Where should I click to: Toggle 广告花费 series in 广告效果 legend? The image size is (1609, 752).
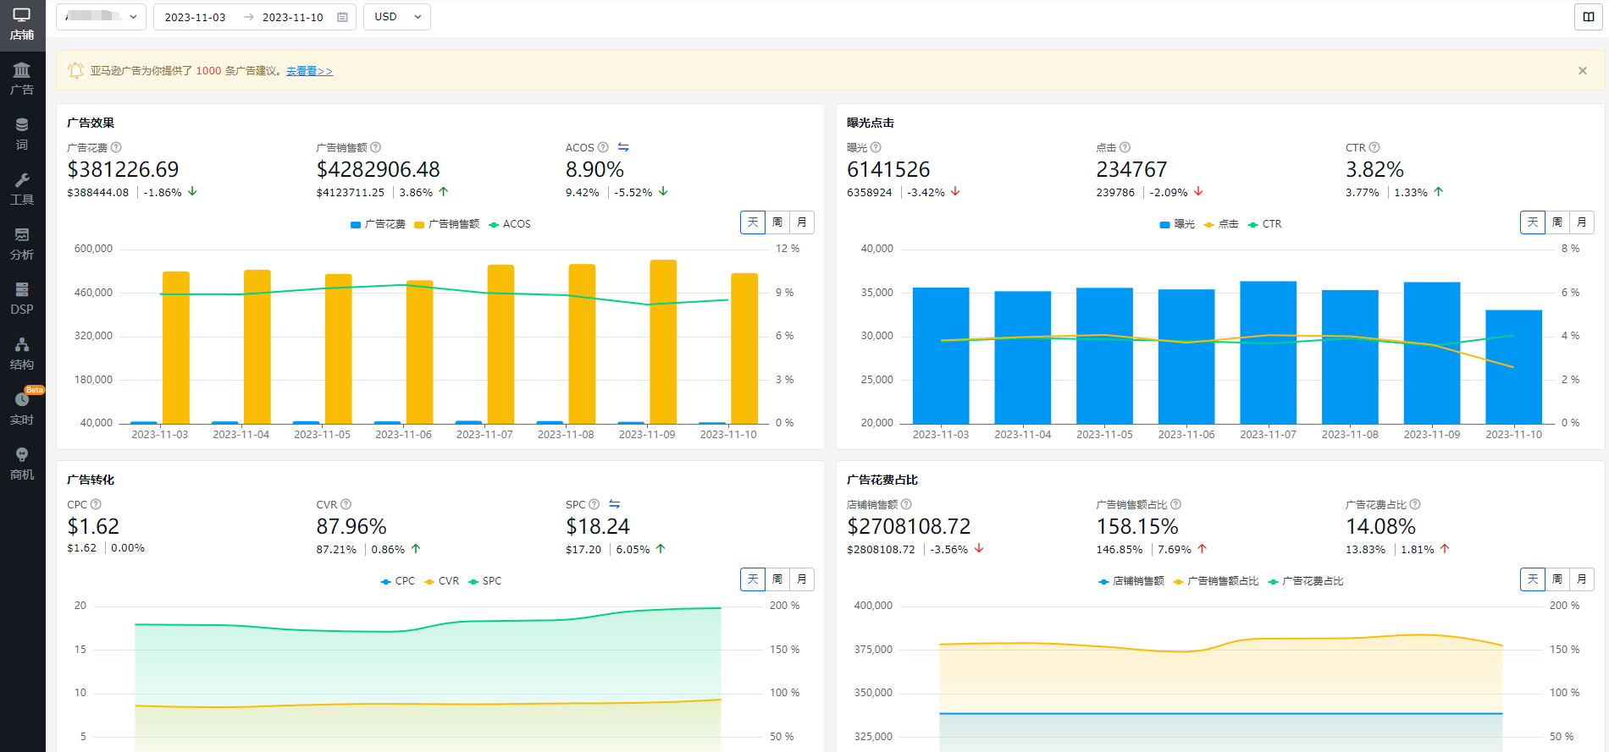coord(378,224)
